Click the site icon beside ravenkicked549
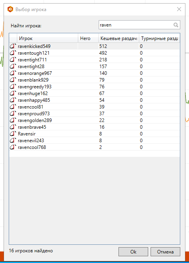Viewport: 189px width, 263px height. point(13,46)
